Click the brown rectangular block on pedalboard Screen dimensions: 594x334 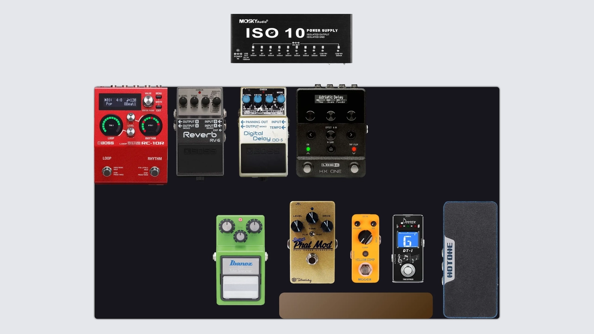[x=355, y=305]
